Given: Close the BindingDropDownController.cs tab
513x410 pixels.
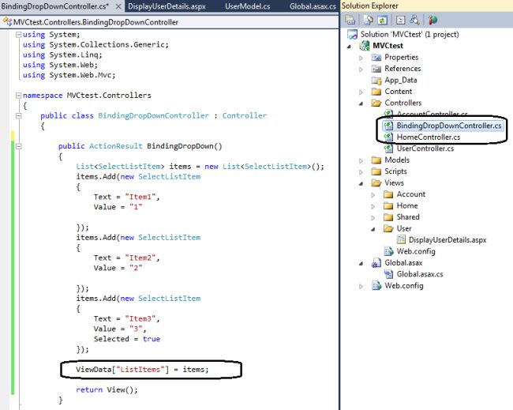Looking at the screenshot, I should click(x=118, y=6).
